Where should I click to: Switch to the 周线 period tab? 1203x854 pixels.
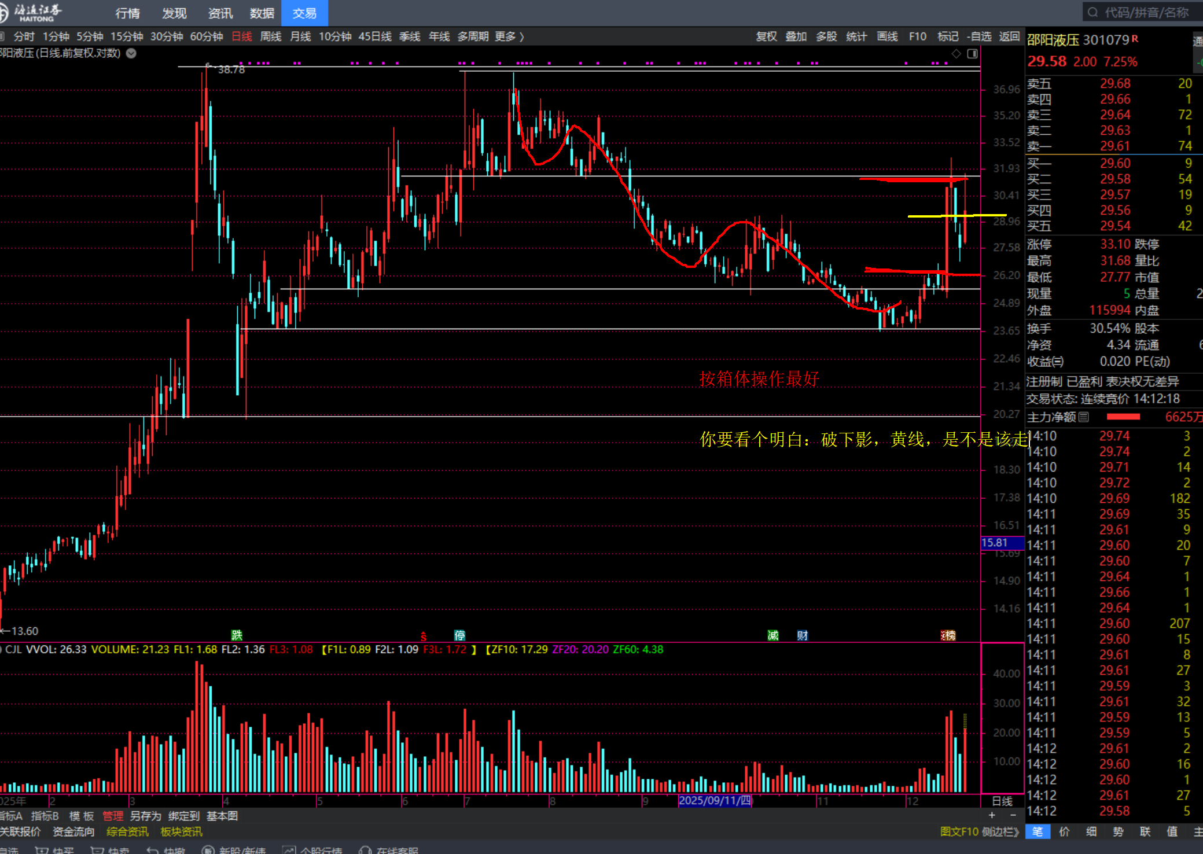(270, 36)
